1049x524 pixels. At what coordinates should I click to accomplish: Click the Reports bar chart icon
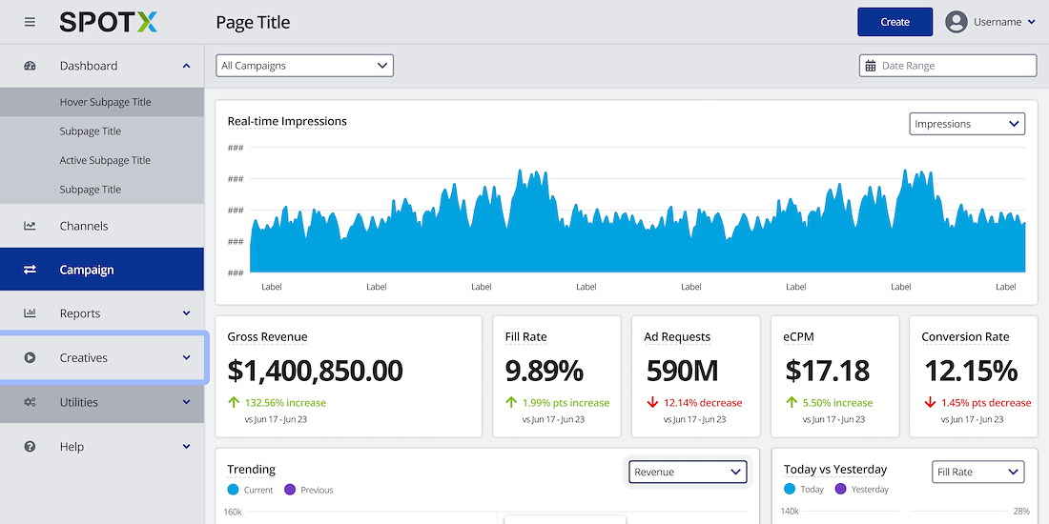[x=30, y=313]
